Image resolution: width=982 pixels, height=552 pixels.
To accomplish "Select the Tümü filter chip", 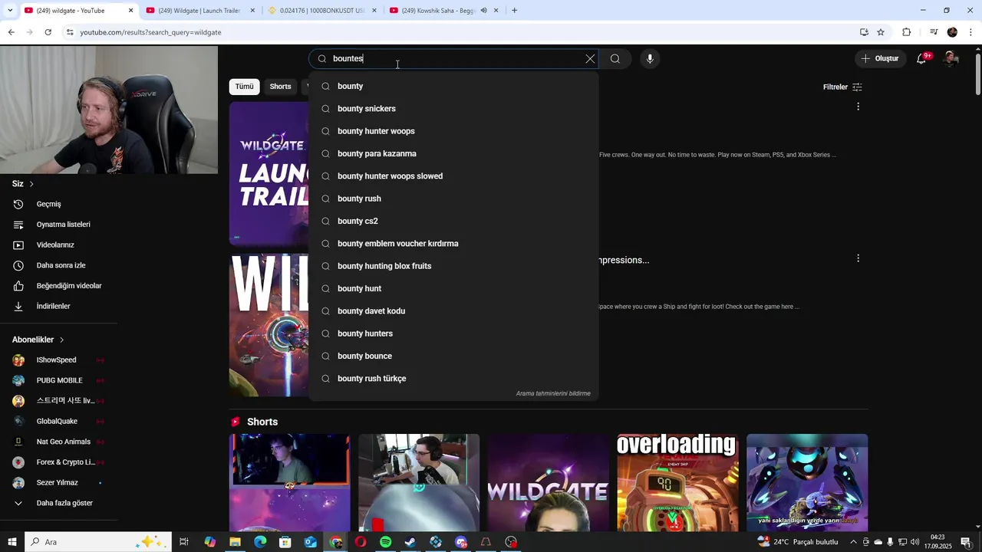I will 244,87.
